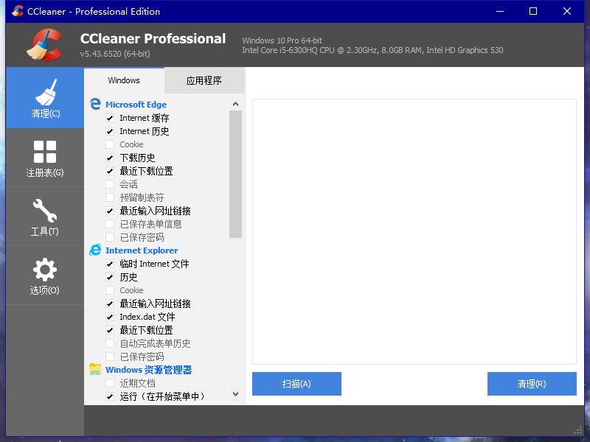Uncheck Index.dat 文件 checkbox
This screenshot has width=590, height=442.
(x=110, y=317)
